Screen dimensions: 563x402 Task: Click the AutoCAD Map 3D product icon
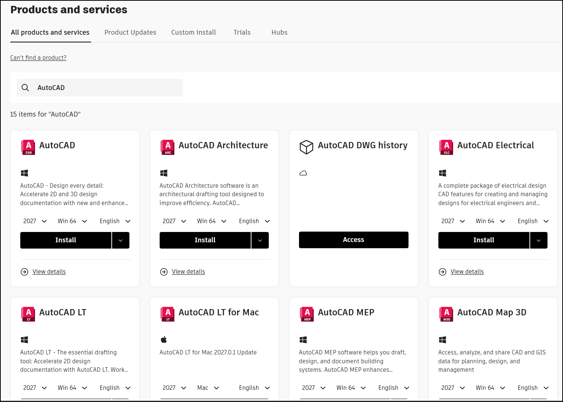[446, 314]
